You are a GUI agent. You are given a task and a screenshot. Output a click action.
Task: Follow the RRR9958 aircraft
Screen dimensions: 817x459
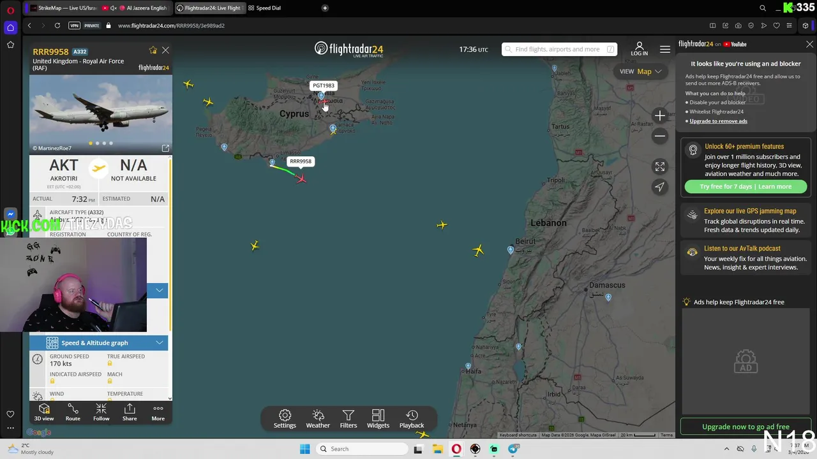[101, 412]
